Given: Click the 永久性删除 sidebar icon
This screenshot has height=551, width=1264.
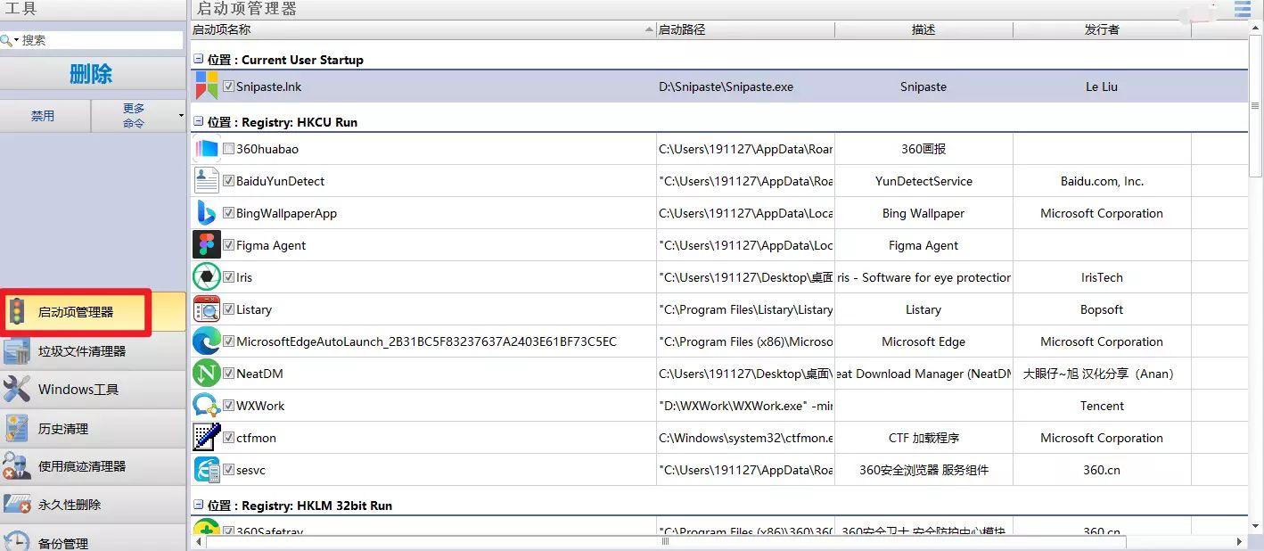Looking at the screenshot, I should (x=17, y=505).
